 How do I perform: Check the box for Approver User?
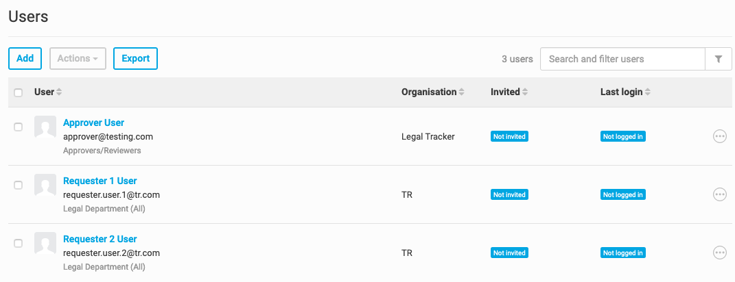pos(18,127)
